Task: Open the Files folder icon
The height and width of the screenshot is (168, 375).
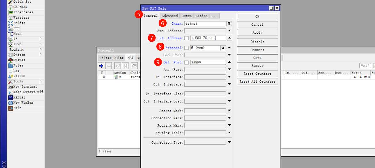Action: pos(11,65)
